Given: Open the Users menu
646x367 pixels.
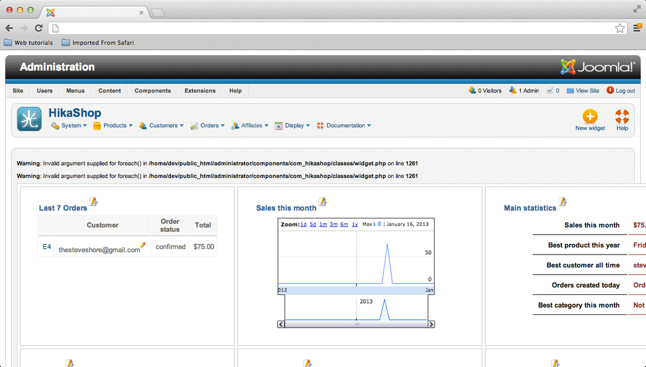Looking at the screenshot, I should pyautogui.click(x=44, y=90).
